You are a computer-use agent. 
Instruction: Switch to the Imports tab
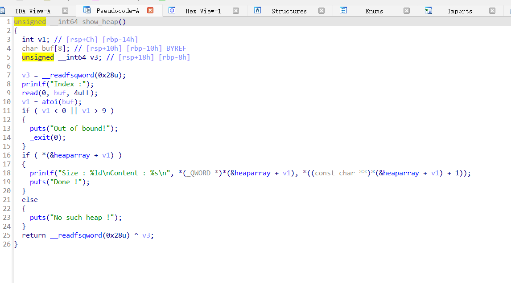pyautogui.click(x=460, y=11)
